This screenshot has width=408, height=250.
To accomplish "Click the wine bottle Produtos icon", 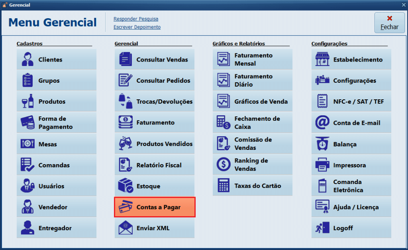I will tap(27, 102).
